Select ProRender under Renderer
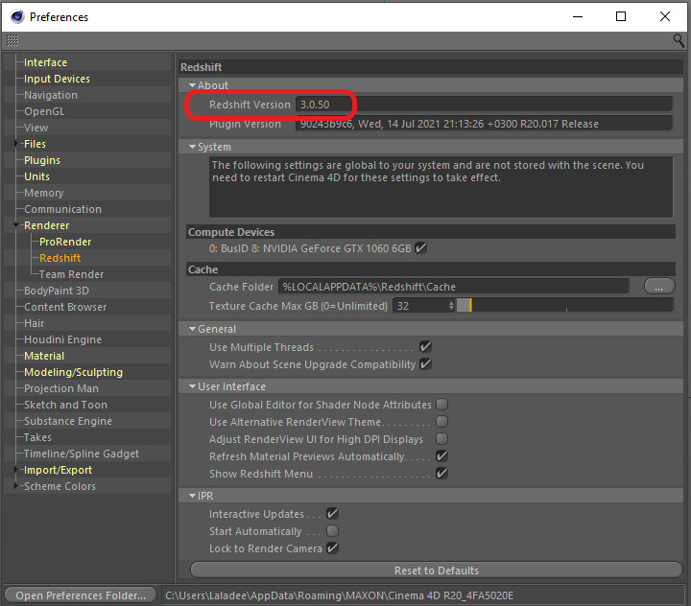Viewport: 691px width, 606px height. pos(65,242)
